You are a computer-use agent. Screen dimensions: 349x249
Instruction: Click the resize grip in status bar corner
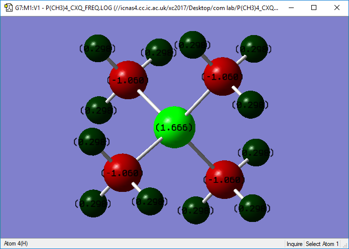[345, 245]
